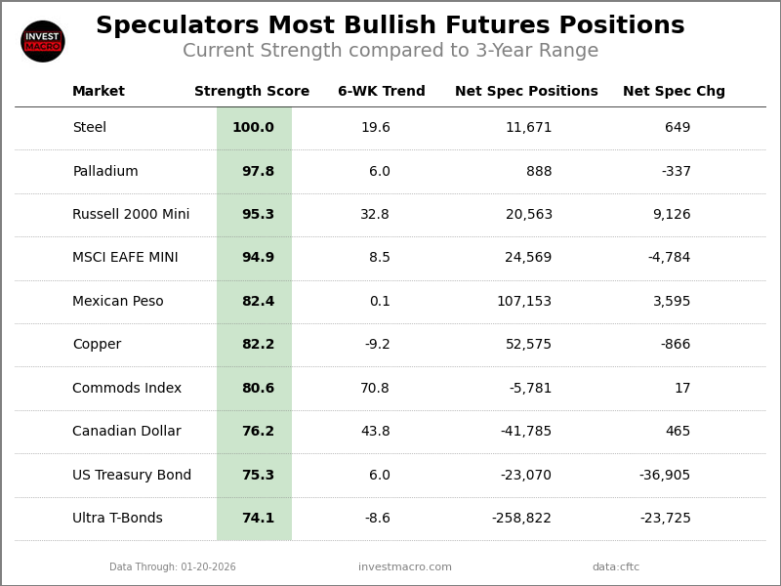The width and height of the screenshot is (781, 586).
Task: Select the Copper row label
Action: tap(97, 345)
